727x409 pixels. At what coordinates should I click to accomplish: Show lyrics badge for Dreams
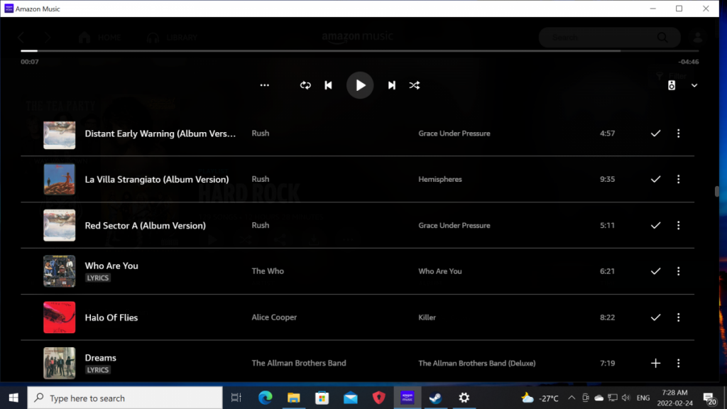[98, 370]
